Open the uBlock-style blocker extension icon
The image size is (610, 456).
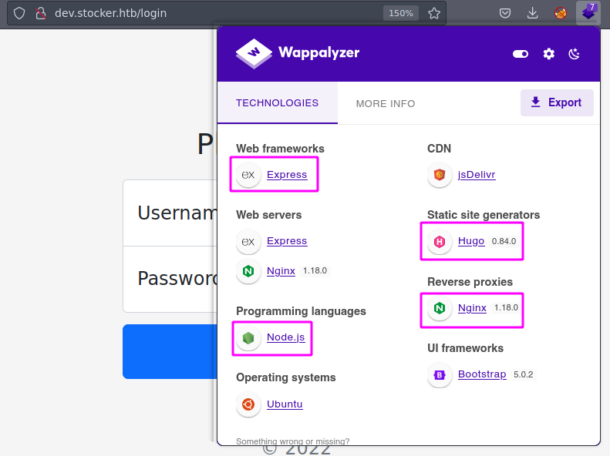[561, 13]
